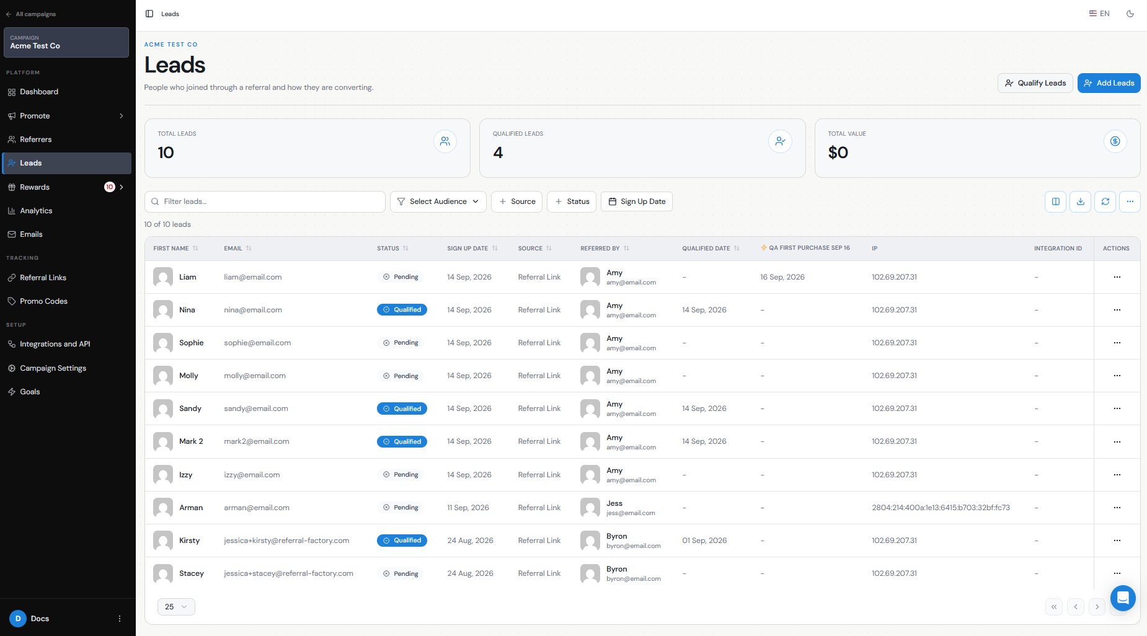Go to Emails section

(x=67, y=234)
